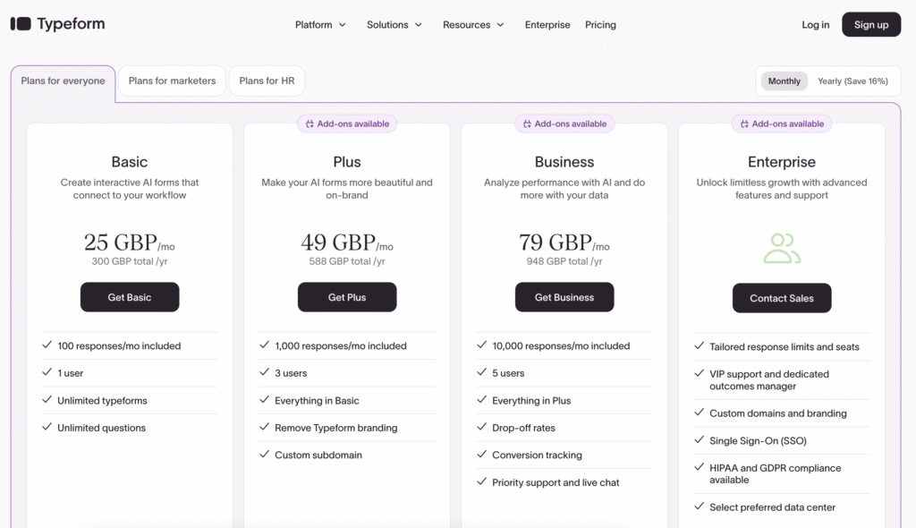Open the Resources dropdown
Viewport: 916px width, 528px height.
(472, 25)
